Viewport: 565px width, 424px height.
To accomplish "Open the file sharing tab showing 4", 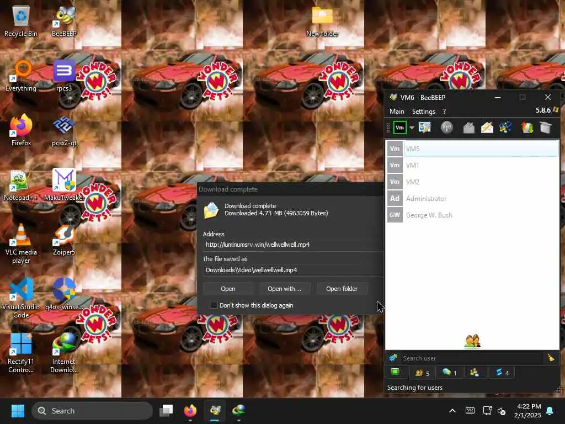I will (502, 373).
